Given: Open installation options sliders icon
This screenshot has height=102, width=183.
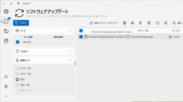Looking at the screenshot, I should pyautogui.click(x=149, y=23).
